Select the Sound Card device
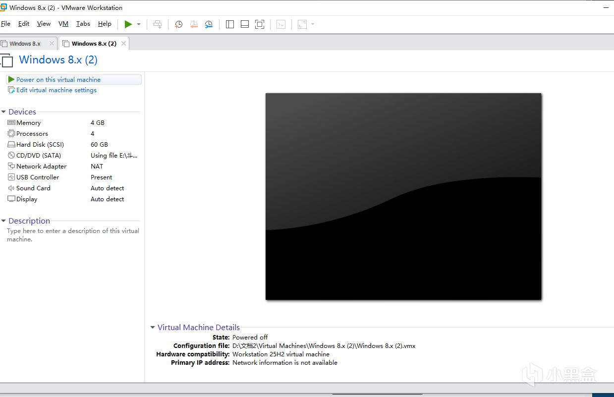 pos(73,188)
